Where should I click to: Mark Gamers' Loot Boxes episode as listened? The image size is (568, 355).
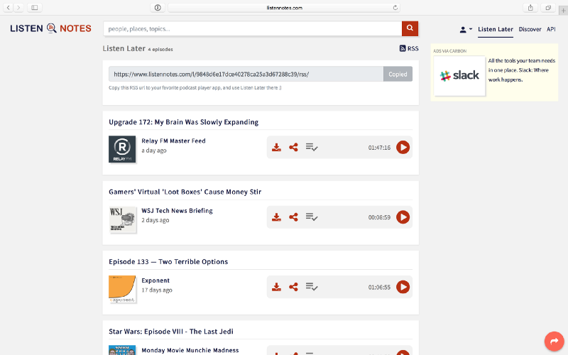(312, 217)
